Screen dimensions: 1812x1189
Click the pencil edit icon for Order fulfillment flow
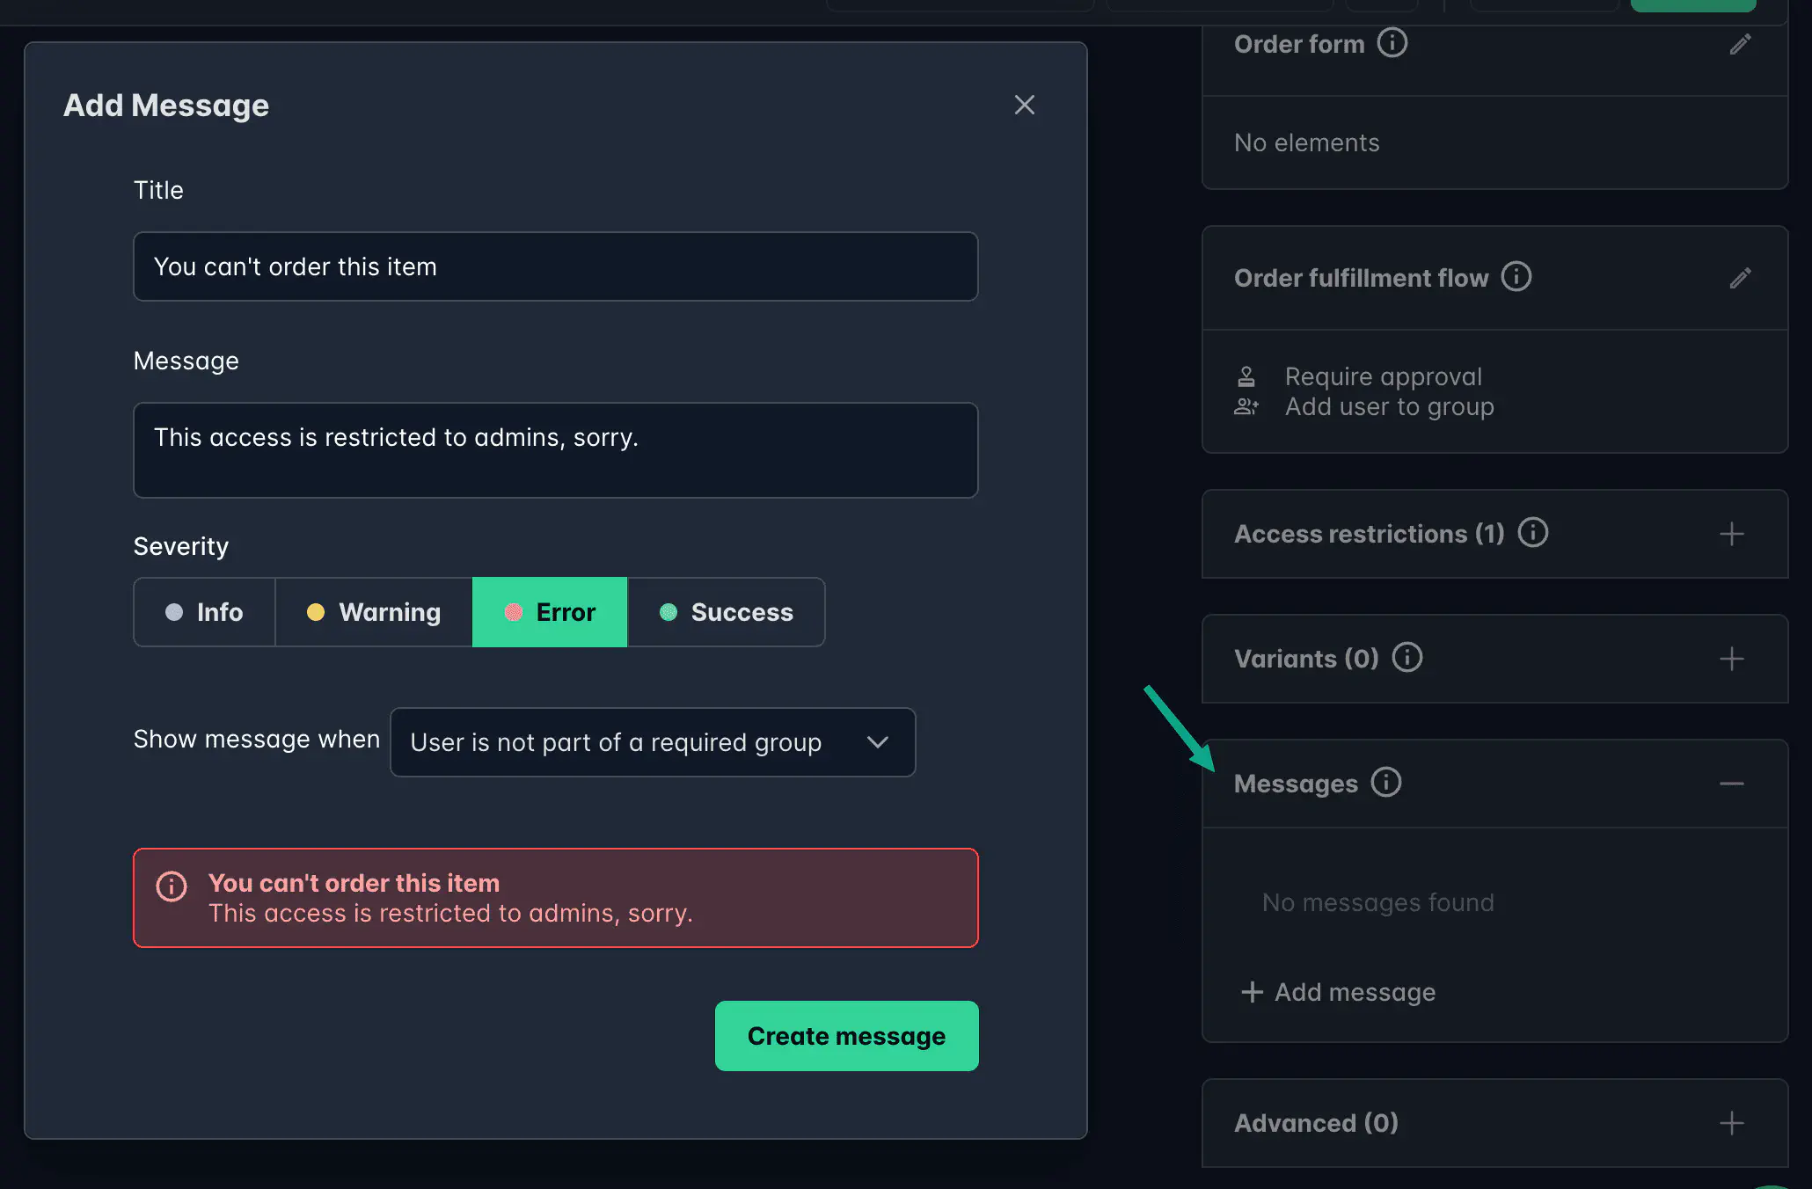coord(1741,278)
